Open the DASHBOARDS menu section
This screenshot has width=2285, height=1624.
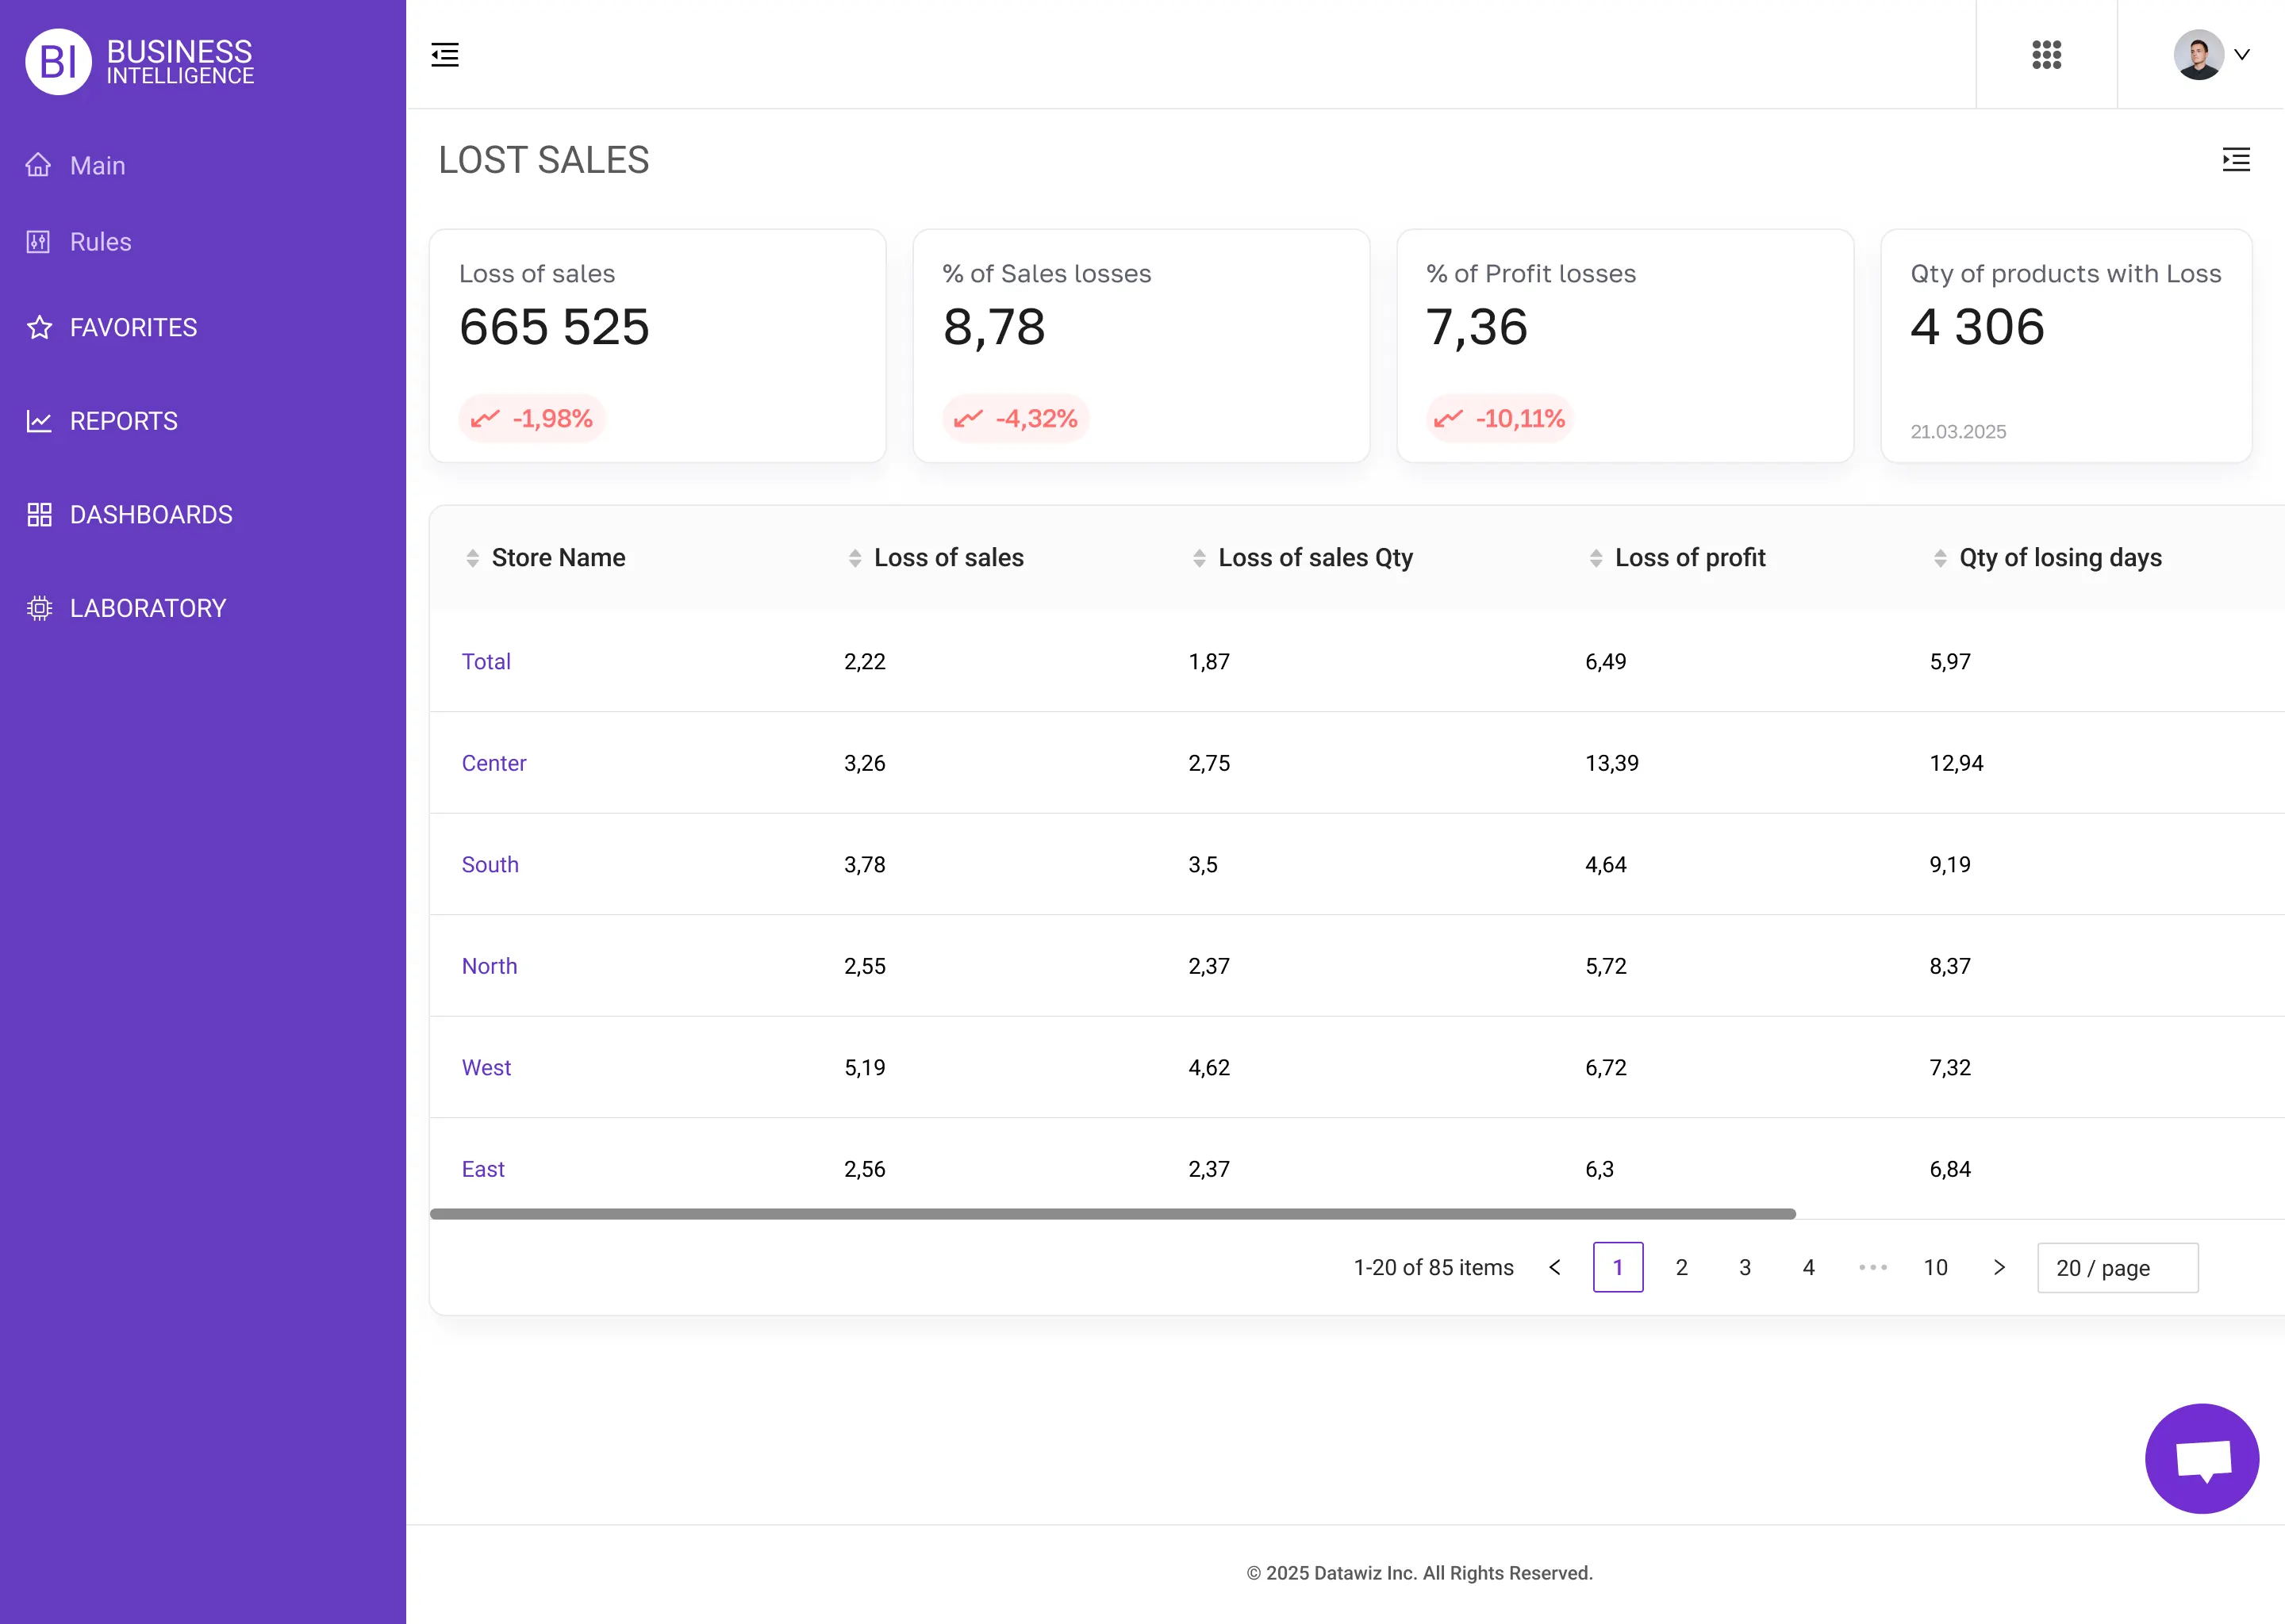pos(150,515)
